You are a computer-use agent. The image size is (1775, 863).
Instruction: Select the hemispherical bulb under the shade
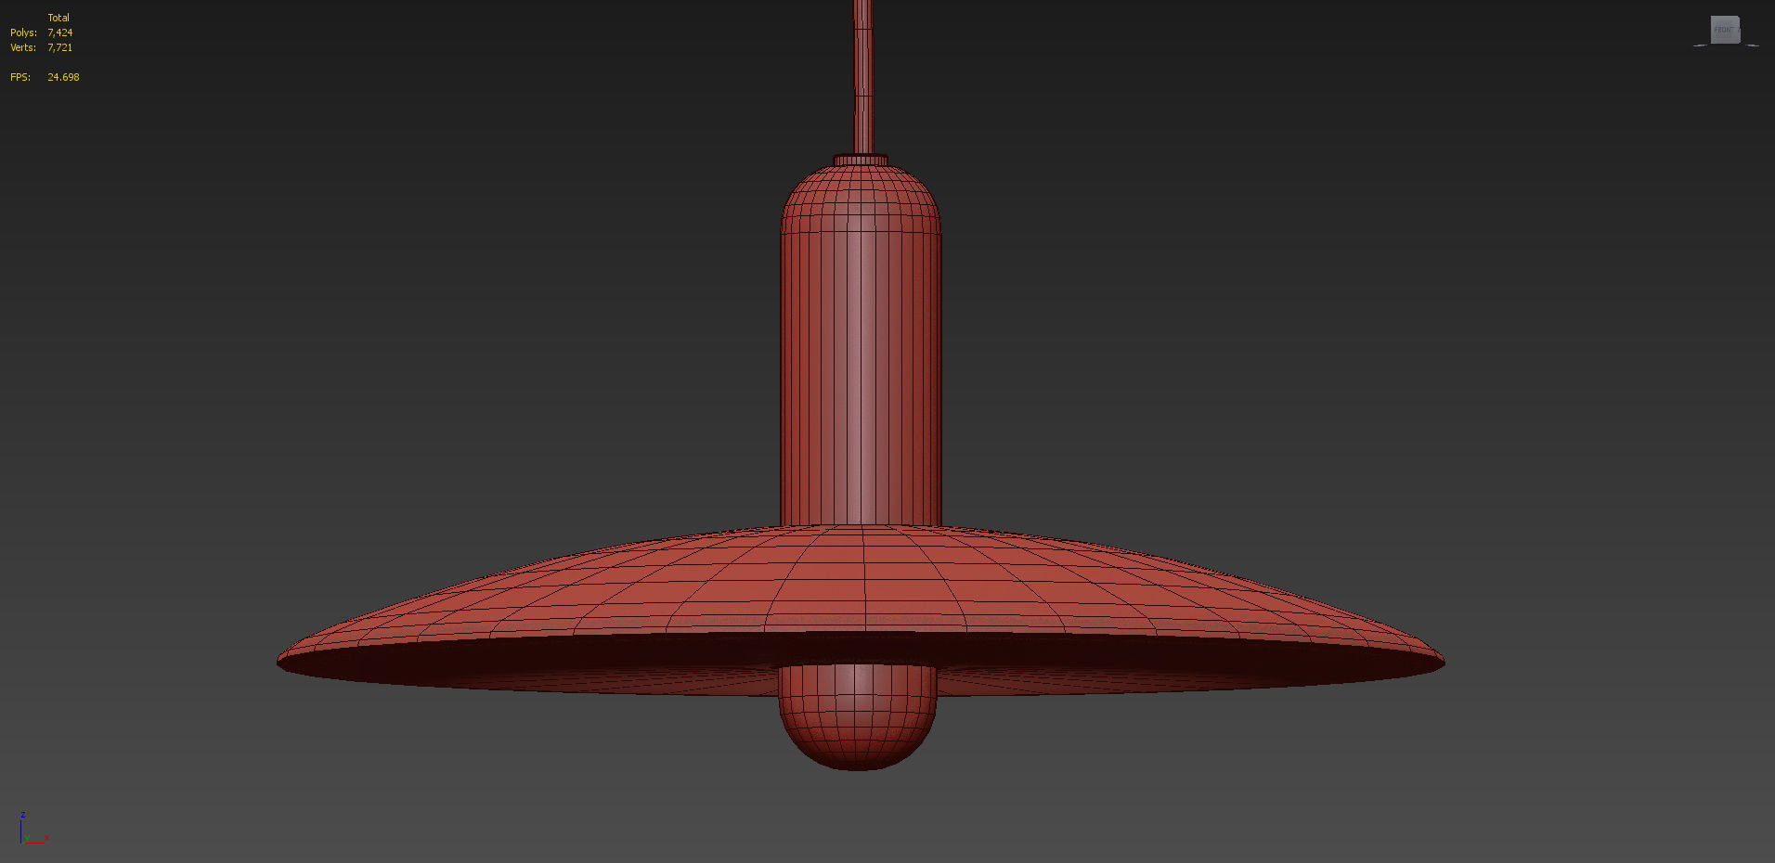click(857, 719)
